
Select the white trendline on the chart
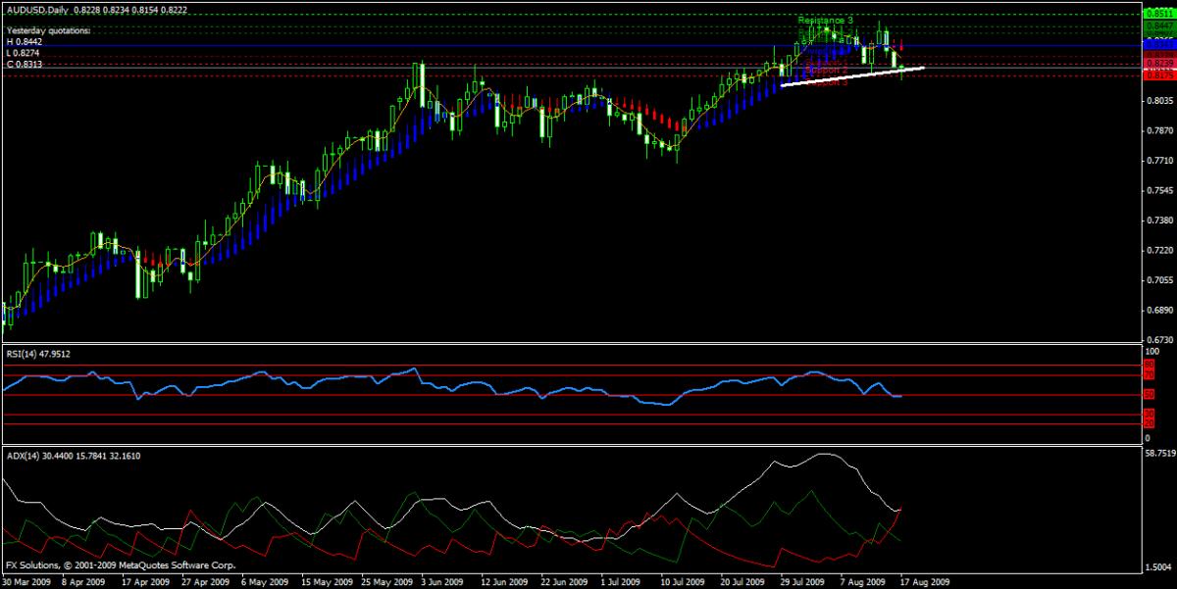(851, 76)
